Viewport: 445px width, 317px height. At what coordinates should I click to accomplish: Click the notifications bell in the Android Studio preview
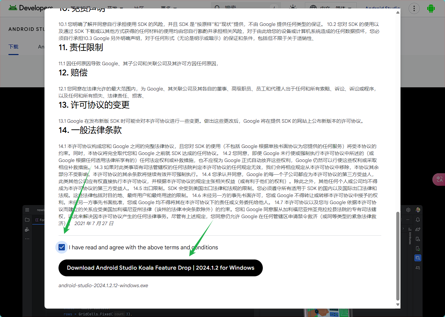pos(418,220)
